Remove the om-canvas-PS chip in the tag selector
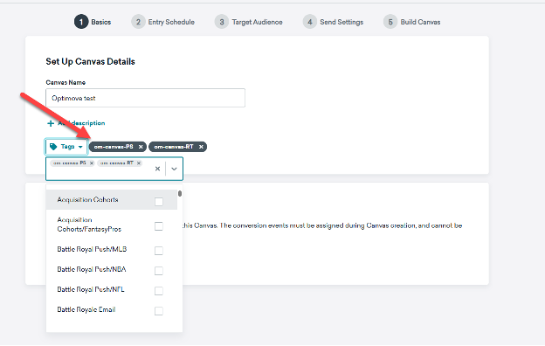Image resolution: width=545 pixels, height=346 pixels. 92,163
